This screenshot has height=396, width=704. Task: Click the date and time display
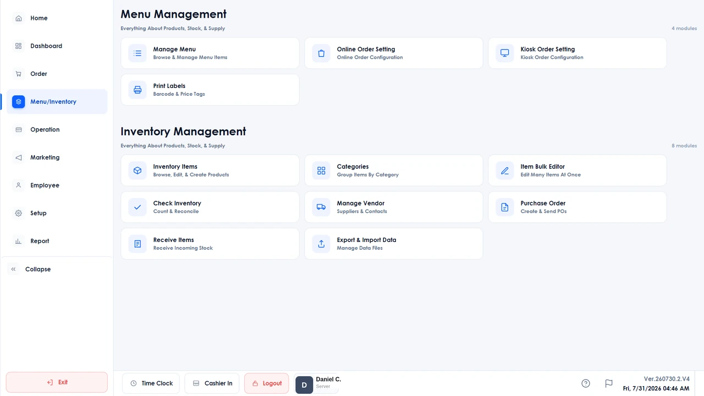click(656, 389)
